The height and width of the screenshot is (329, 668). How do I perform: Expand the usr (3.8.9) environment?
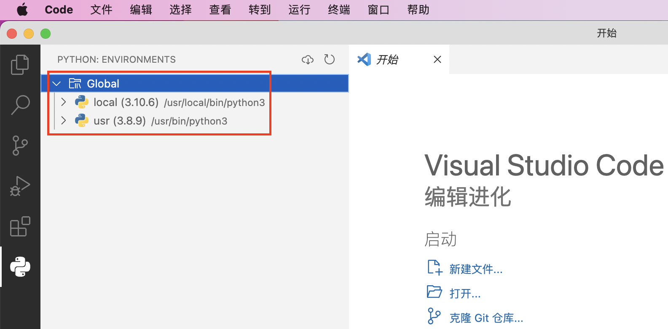[64, 120]
